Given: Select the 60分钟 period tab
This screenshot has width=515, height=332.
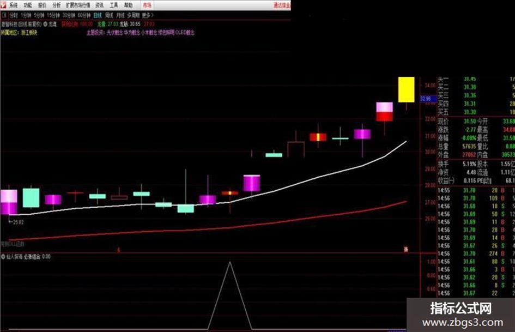Looking at the screenshot, I should pos(84,15).
